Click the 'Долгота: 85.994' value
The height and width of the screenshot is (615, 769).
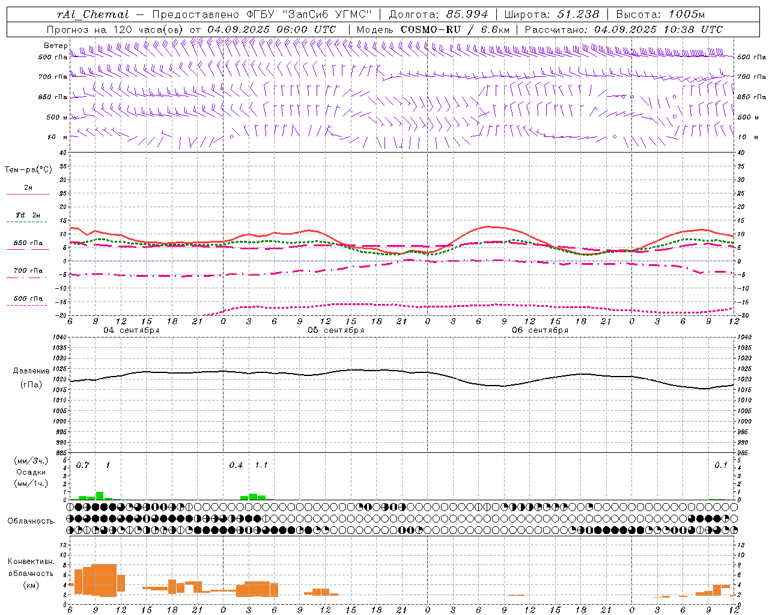(x=439, y=14)
